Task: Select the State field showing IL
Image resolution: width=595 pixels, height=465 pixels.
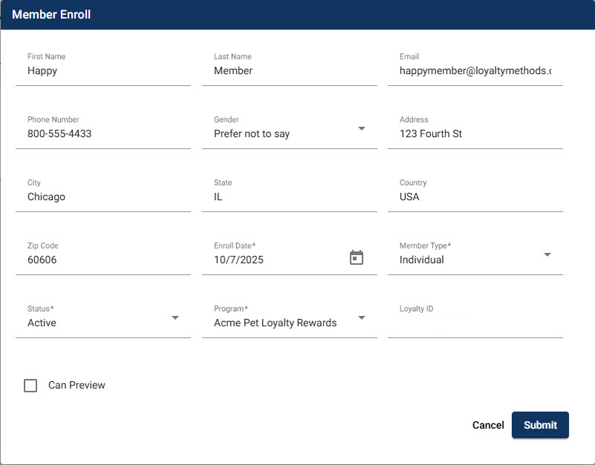Action: [x=289, y=197]
